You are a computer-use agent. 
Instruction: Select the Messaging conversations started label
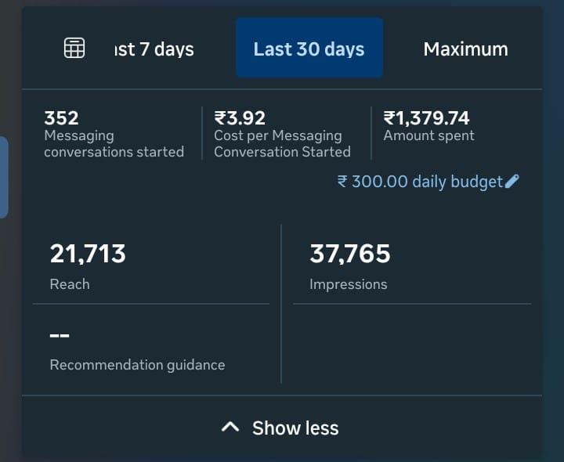(114, 144)
